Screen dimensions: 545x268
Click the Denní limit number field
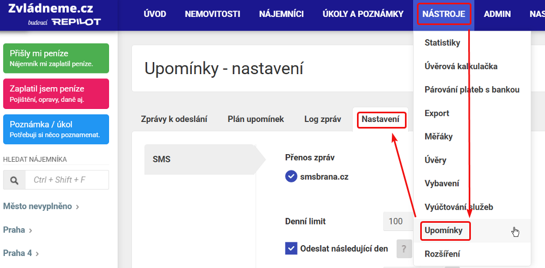pyautogui.click(x=397, y=221)
